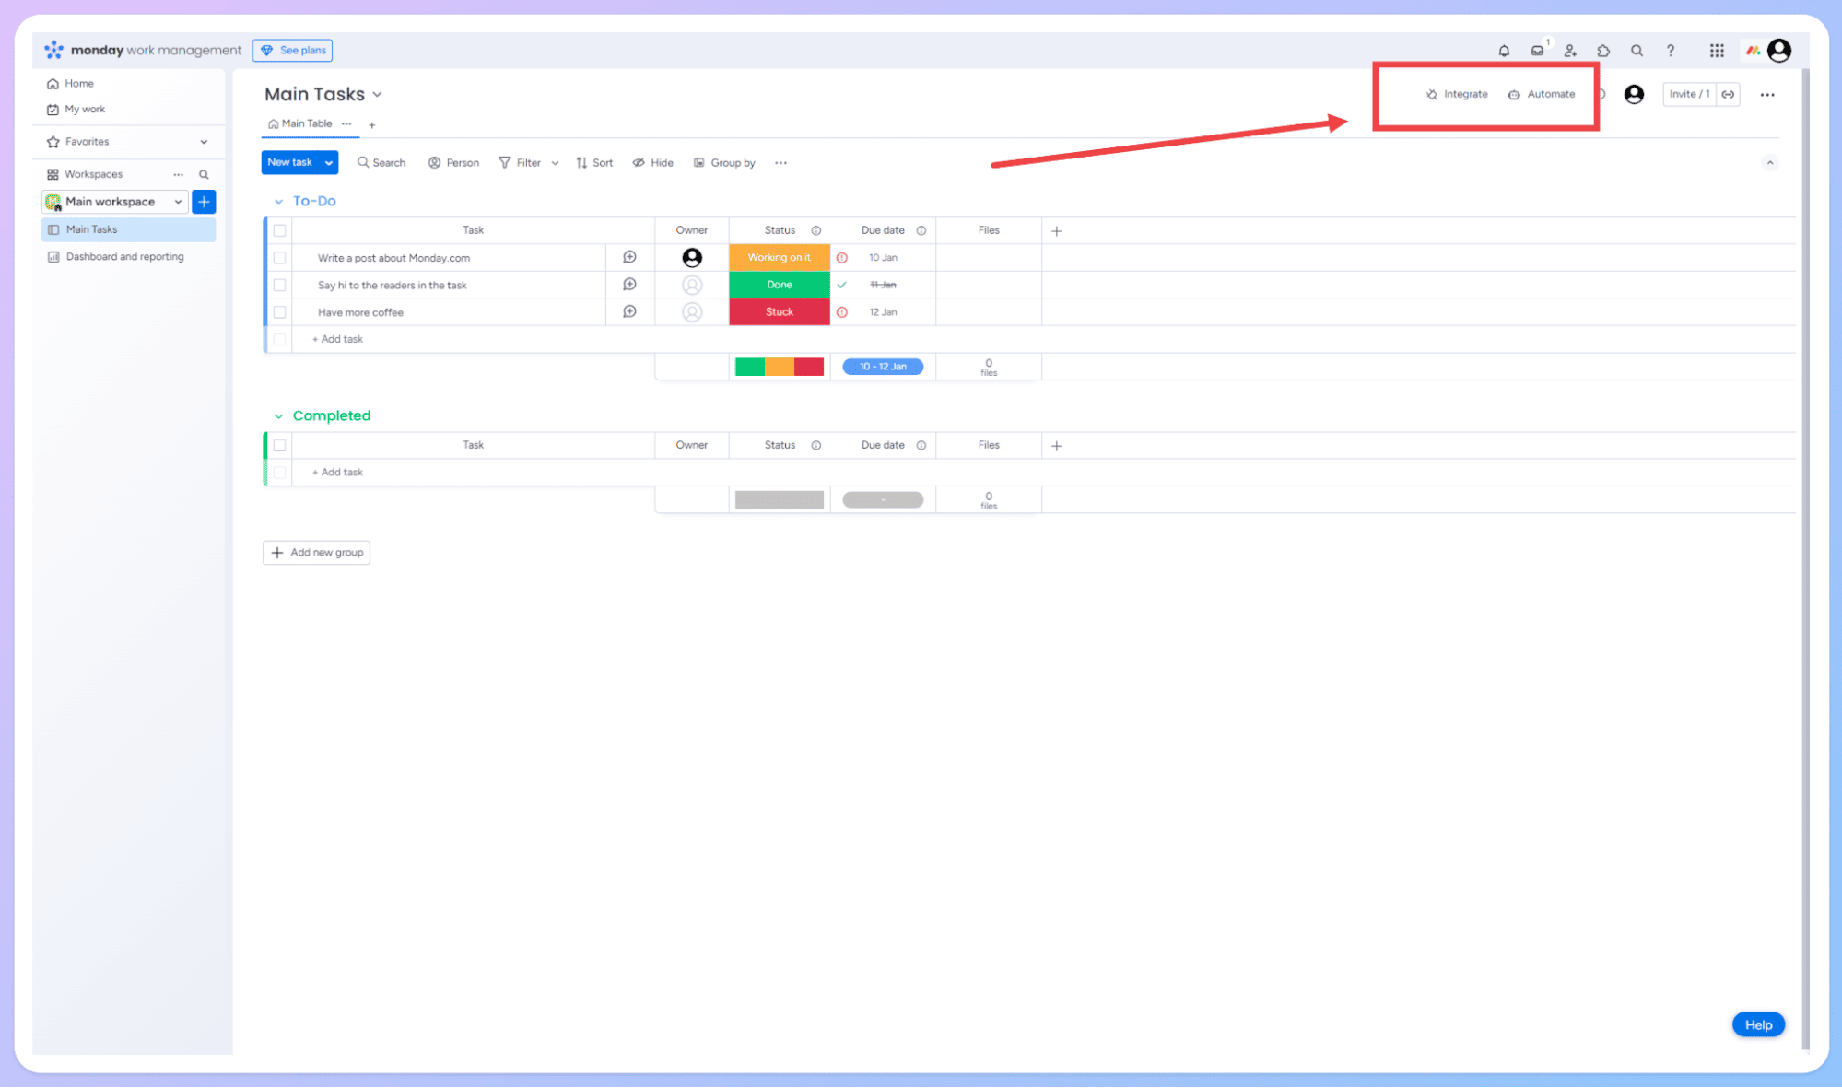The width and height of the screenshot is (1842, 1088).
Task: Click the Hide columns button
Action: pyautogui.click(x=652, y=163)
